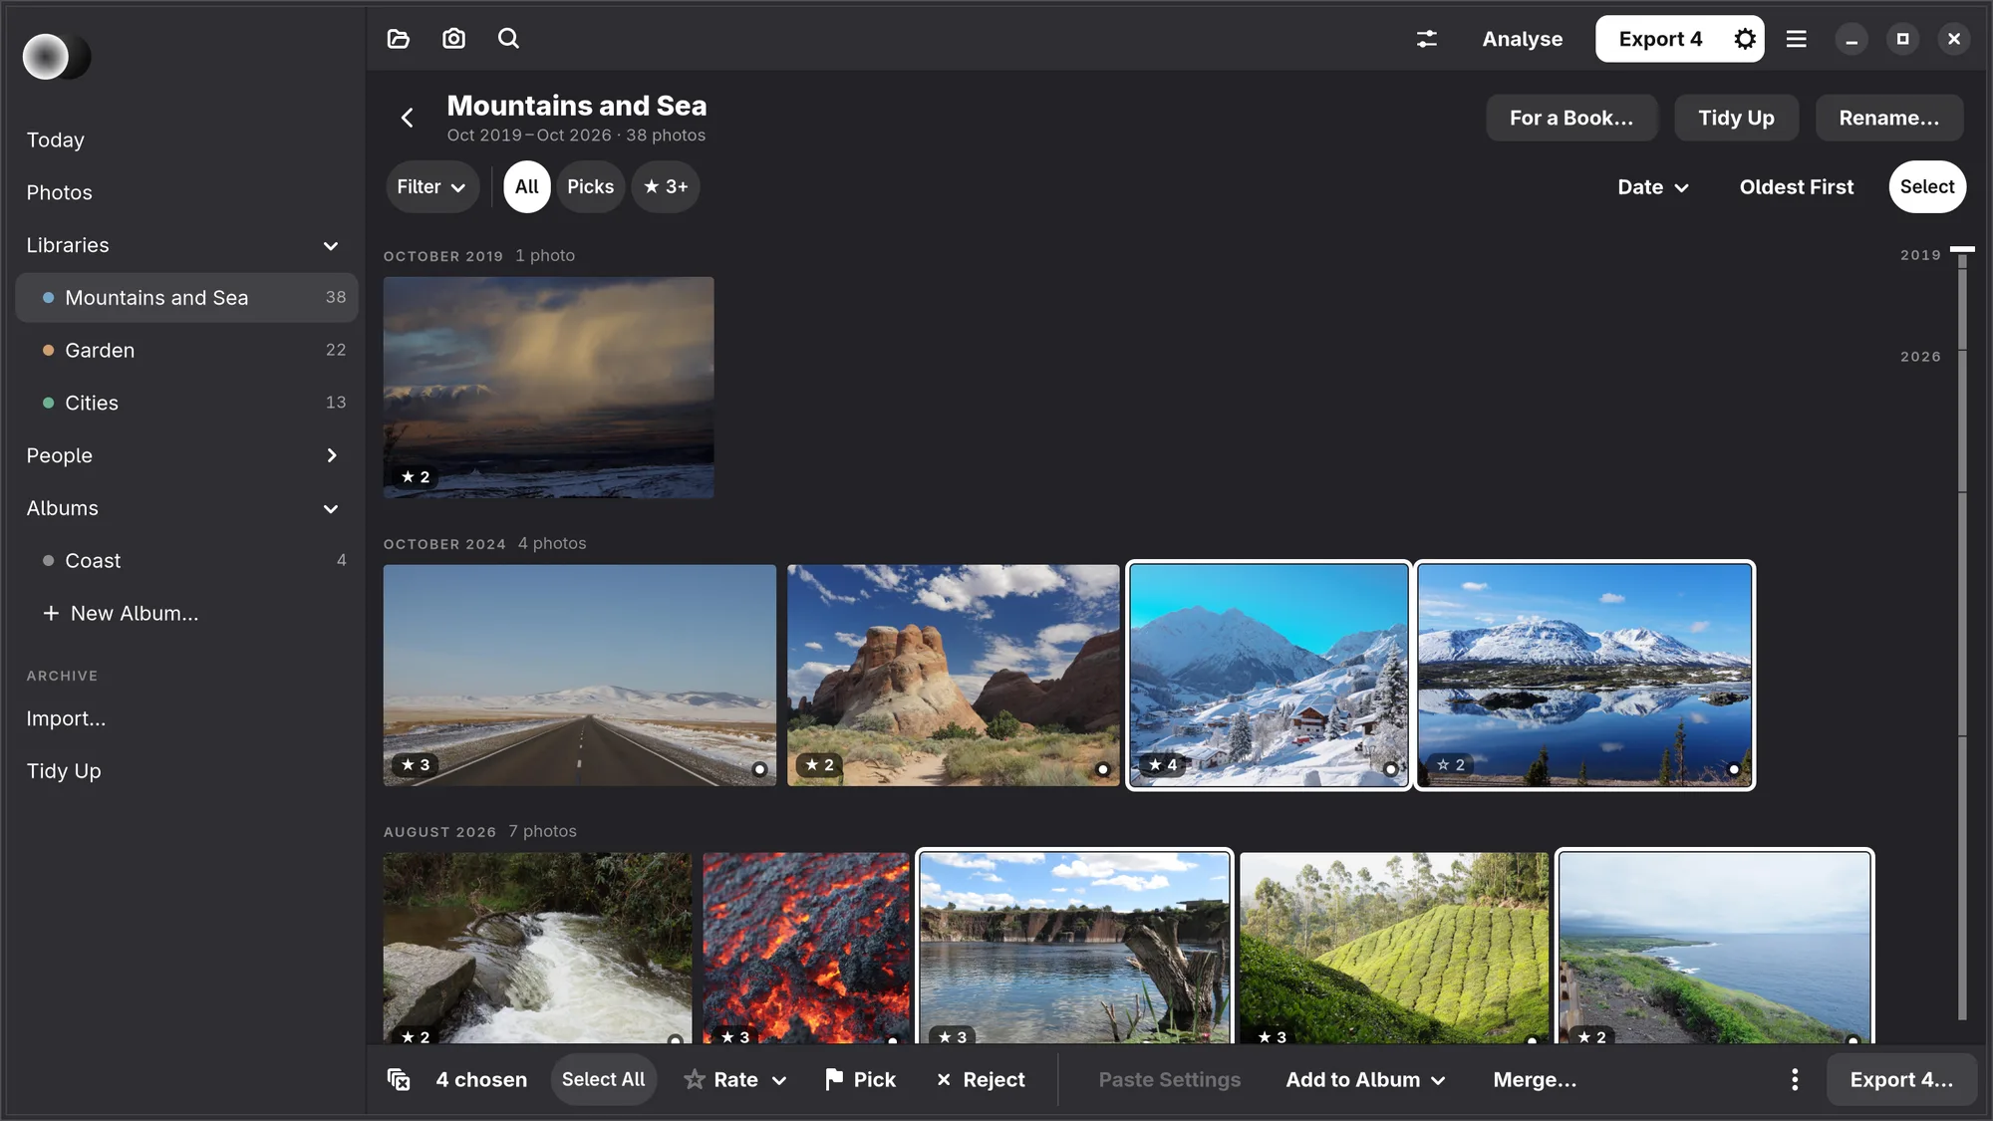Toggle Select mode button
Screen dimensions: 1993x1121
click(1927, 186)
